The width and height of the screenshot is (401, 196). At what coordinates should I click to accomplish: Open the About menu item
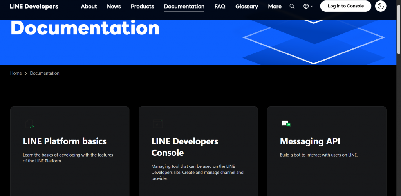(x=89, y=6)
